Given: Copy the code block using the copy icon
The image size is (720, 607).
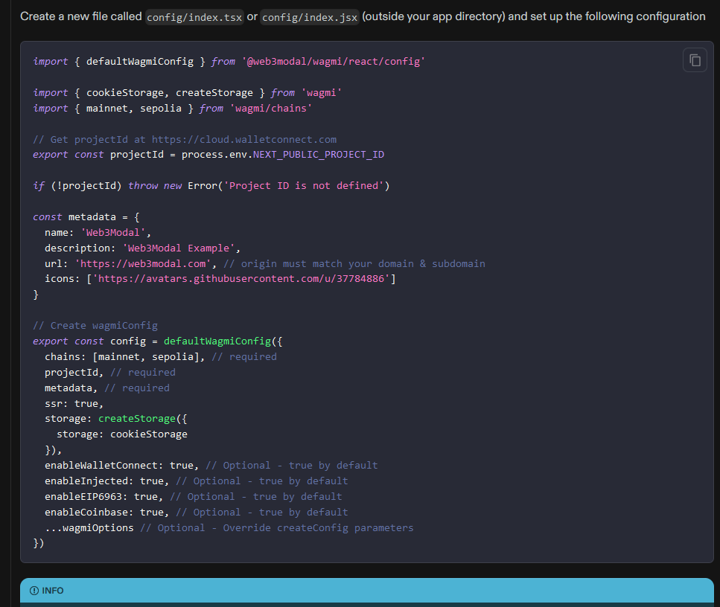Looking at the screenshot, I should pos(695,60).
